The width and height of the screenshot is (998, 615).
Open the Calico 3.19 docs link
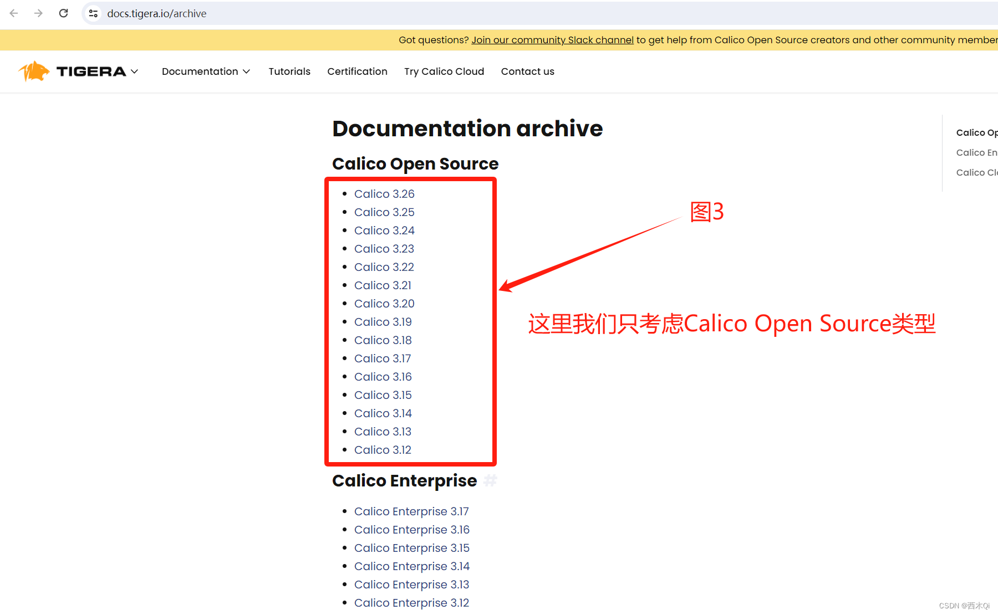pyautogui.click(x=383, y=322)
